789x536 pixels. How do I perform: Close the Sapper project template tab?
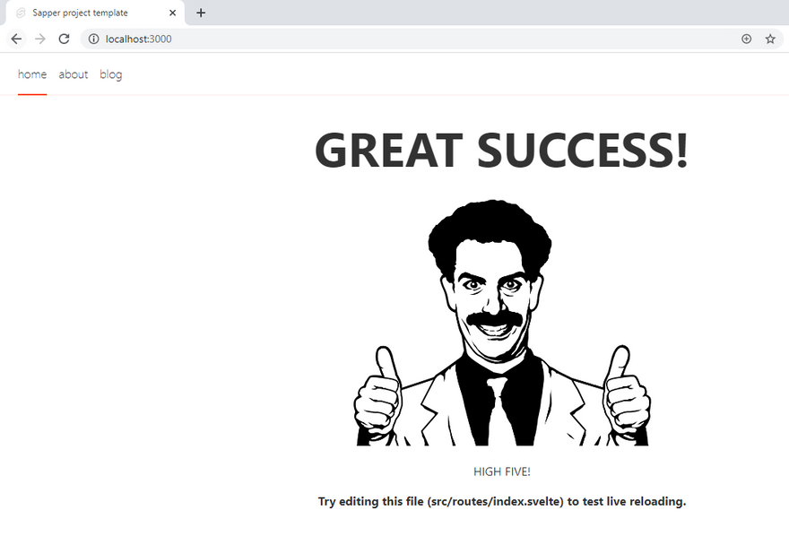point(172,13)
